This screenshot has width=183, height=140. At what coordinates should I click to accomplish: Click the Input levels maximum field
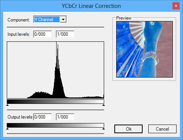click(x=65, y=34)
